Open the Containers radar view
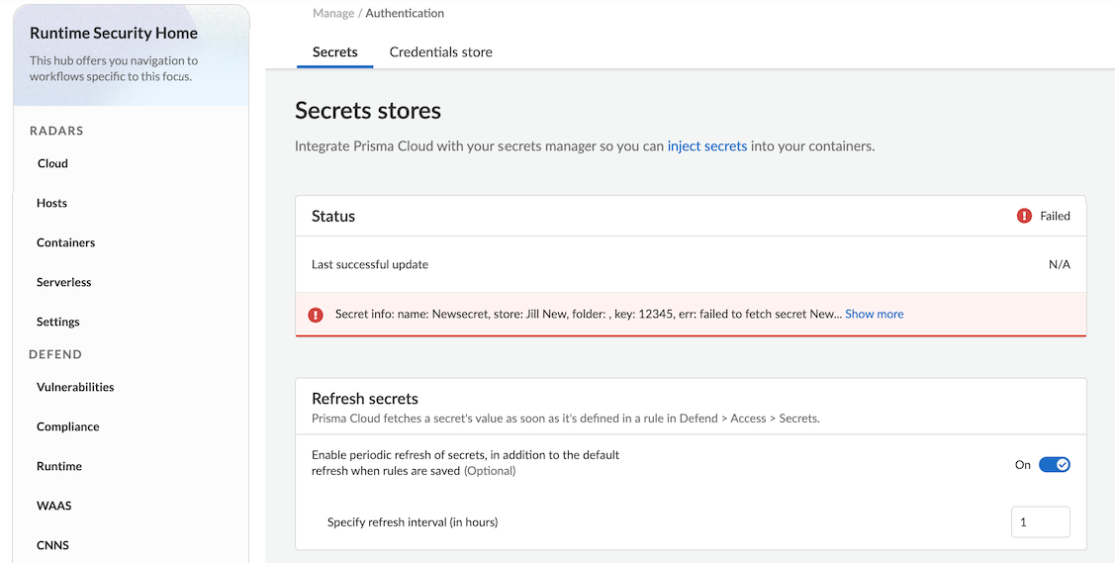The width and height of the screenshot is (1115, 563). (x=65, y=242)
